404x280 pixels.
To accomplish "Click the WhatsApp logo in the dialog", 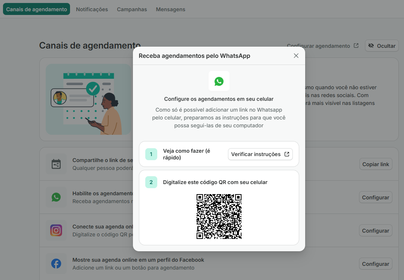I will pyautogui.click(x=219, y=81).
